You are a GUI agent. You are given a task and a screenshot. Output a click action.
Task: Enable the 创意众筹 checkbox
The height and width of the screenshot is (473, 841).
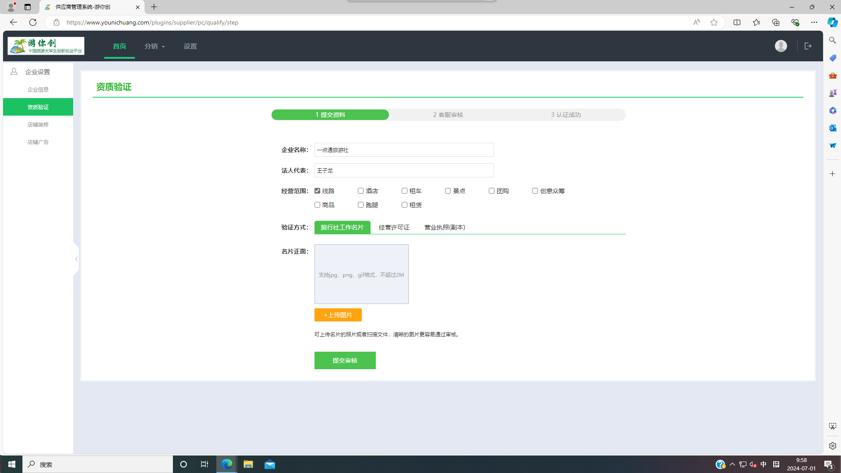(x=535, y=191)
